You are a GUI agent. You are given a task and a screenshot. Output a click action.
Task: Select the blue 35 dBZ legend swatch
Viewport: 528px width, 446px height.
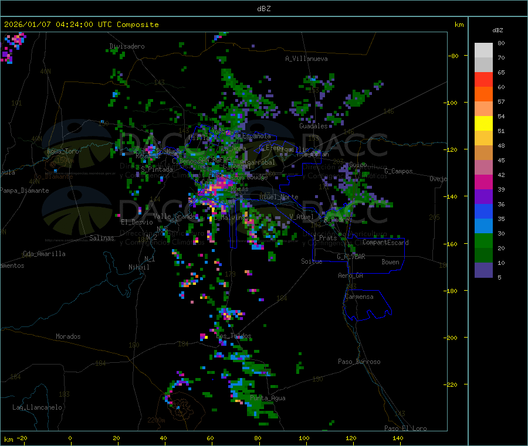pyautogui.click(x=483, y=211)
